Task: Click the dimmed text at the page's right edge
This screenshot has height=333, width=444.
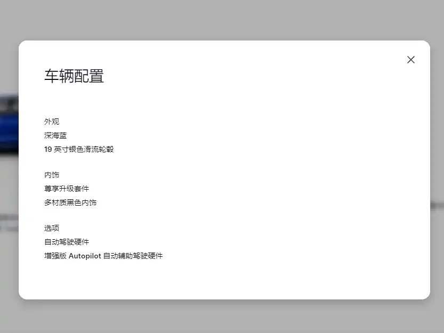Action: coord(437,205)
